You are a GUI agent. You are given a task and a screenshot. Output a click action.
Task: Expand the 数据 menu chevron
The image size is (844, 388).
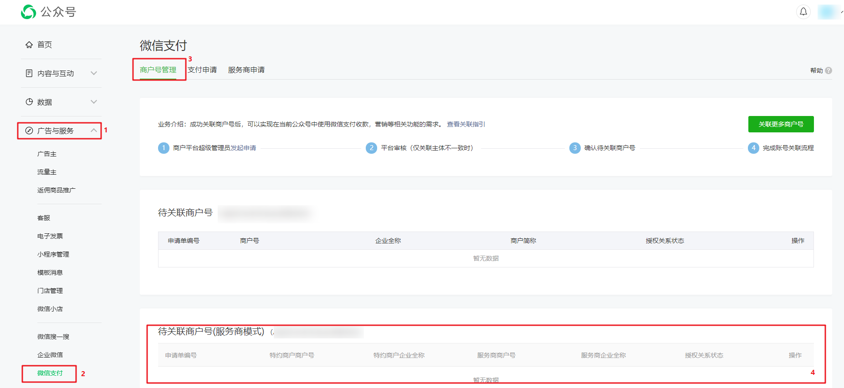[x=94, y=102]
